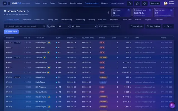The width and height of the screenshot is (178, 111).
Task: Click email elsa.lind@example.se on order 4761281
Action: [x=143, y=43]
